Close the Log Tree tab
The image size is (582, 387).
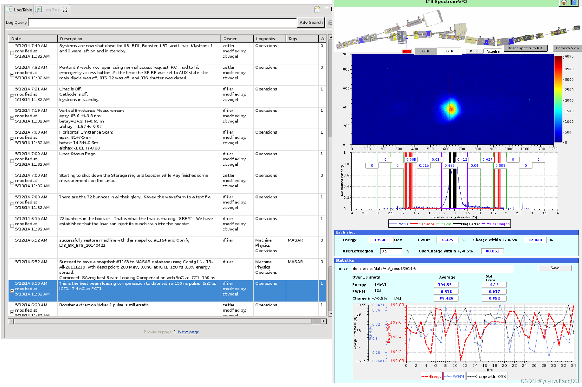(x=65, y=10)
